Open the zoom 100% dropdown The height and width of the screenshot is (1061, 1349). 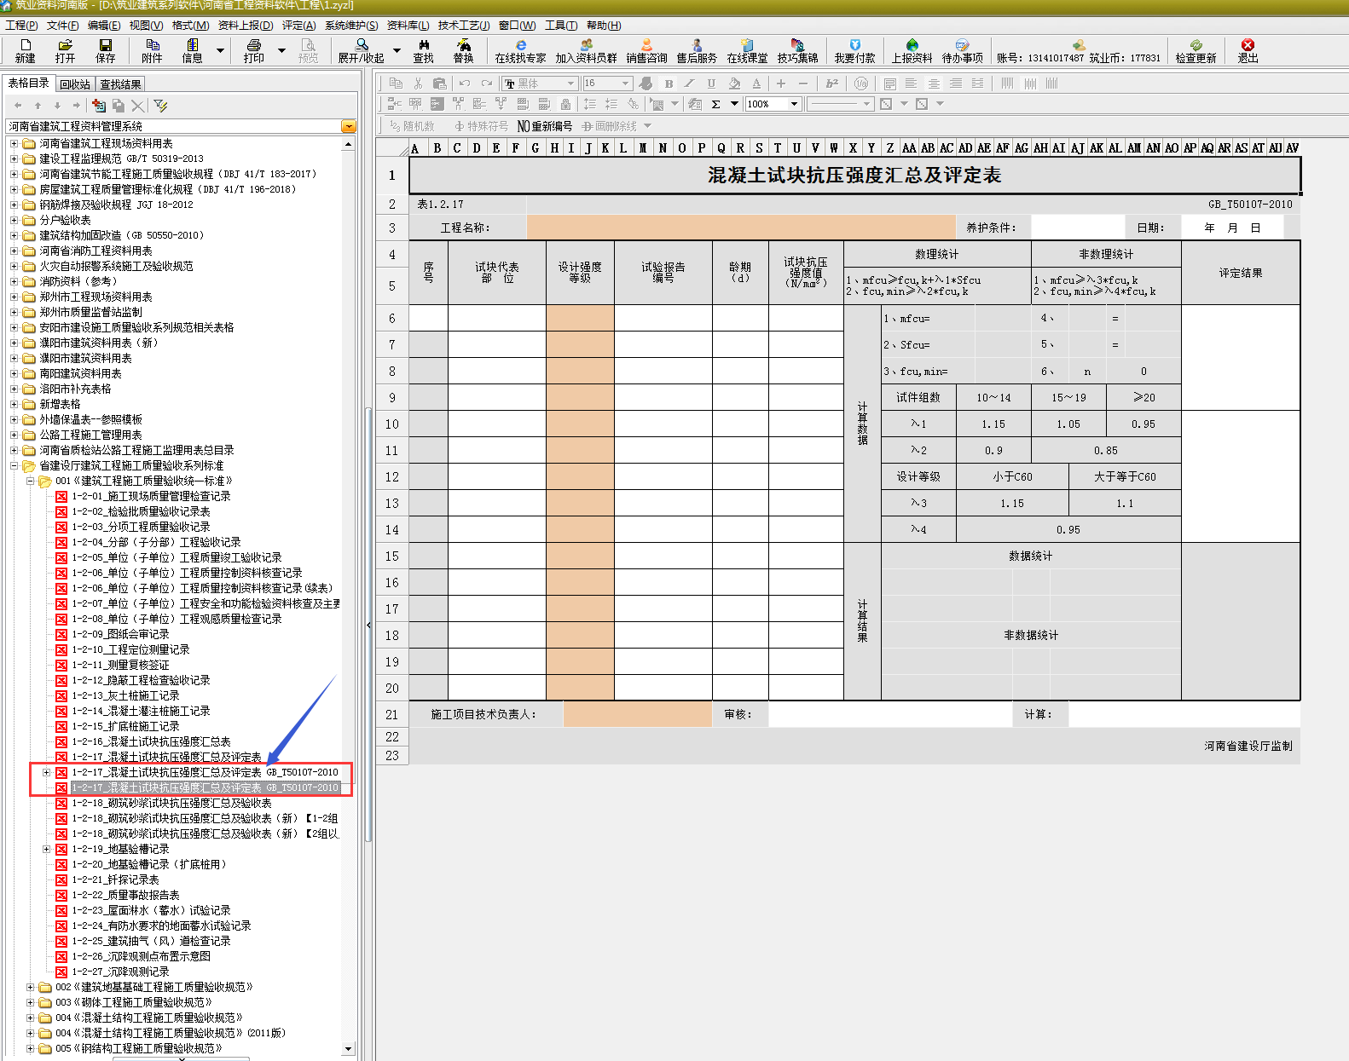[794, 104]
